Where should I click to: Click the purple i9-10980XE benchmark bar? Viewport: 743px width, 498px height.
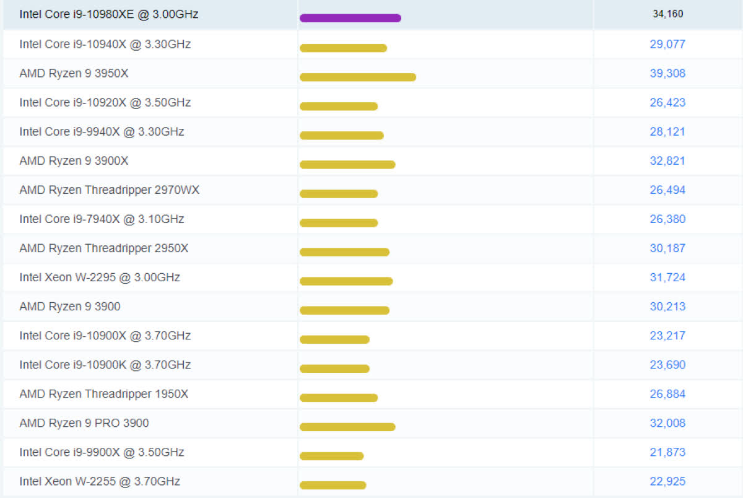pos(350,18)
